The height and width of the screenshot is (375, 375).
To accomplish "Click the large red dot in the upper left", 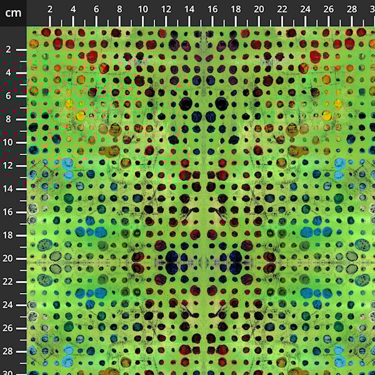I will (x=92, y=56).
